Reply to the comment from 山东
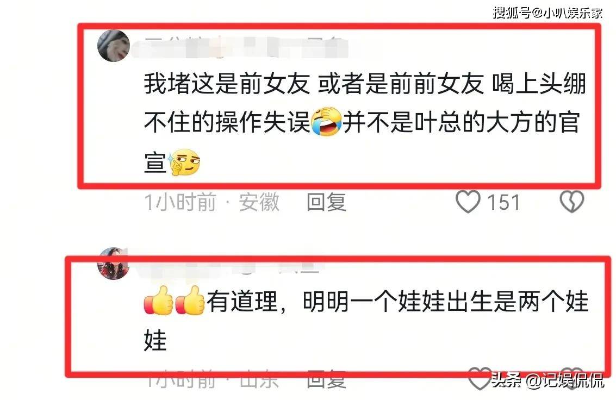This screenshot has width=616, height=400. click(x=326, y=379)
